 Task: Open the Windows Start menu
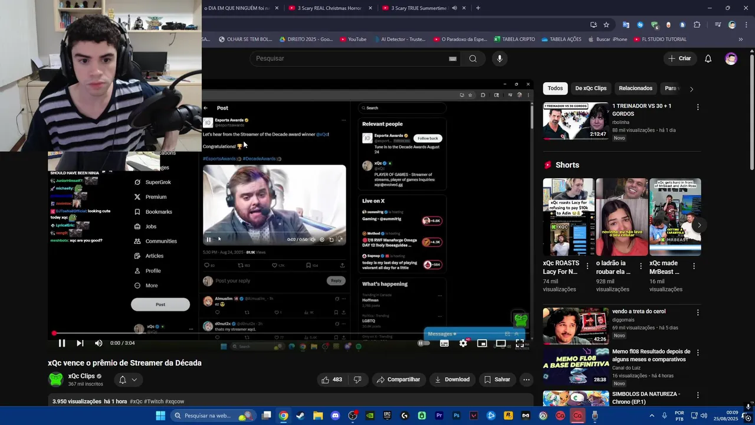pyautogui.click(x=160, y=416)
